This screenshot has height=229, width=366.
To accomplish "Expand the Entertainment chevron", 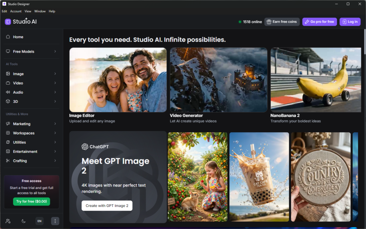I will click(55, 151).
